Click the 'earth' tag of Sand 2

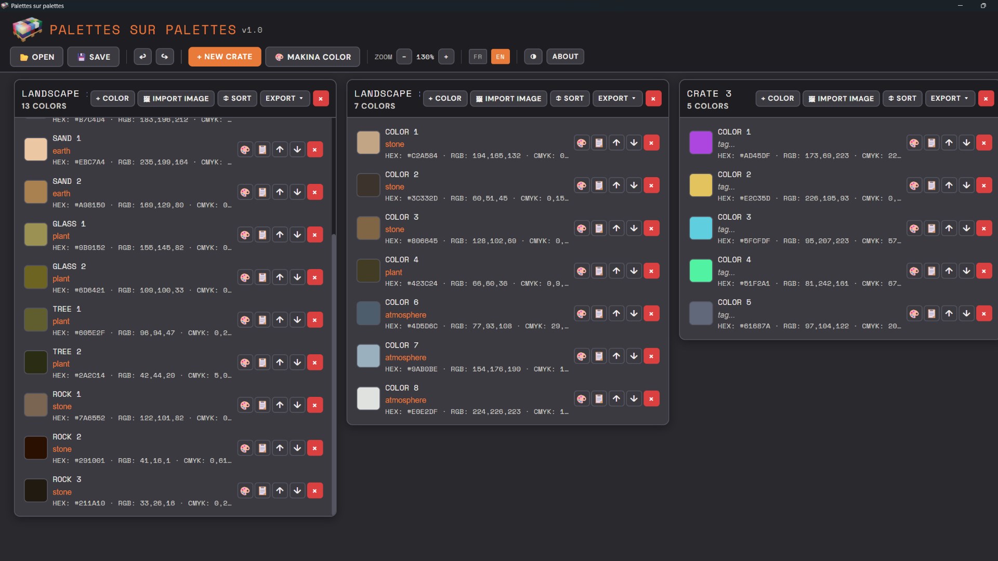pos(61,193)
